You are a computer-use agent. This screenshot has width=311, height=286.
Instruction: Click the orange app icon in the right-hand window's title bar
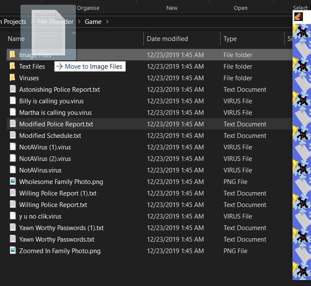coord(298,17)
